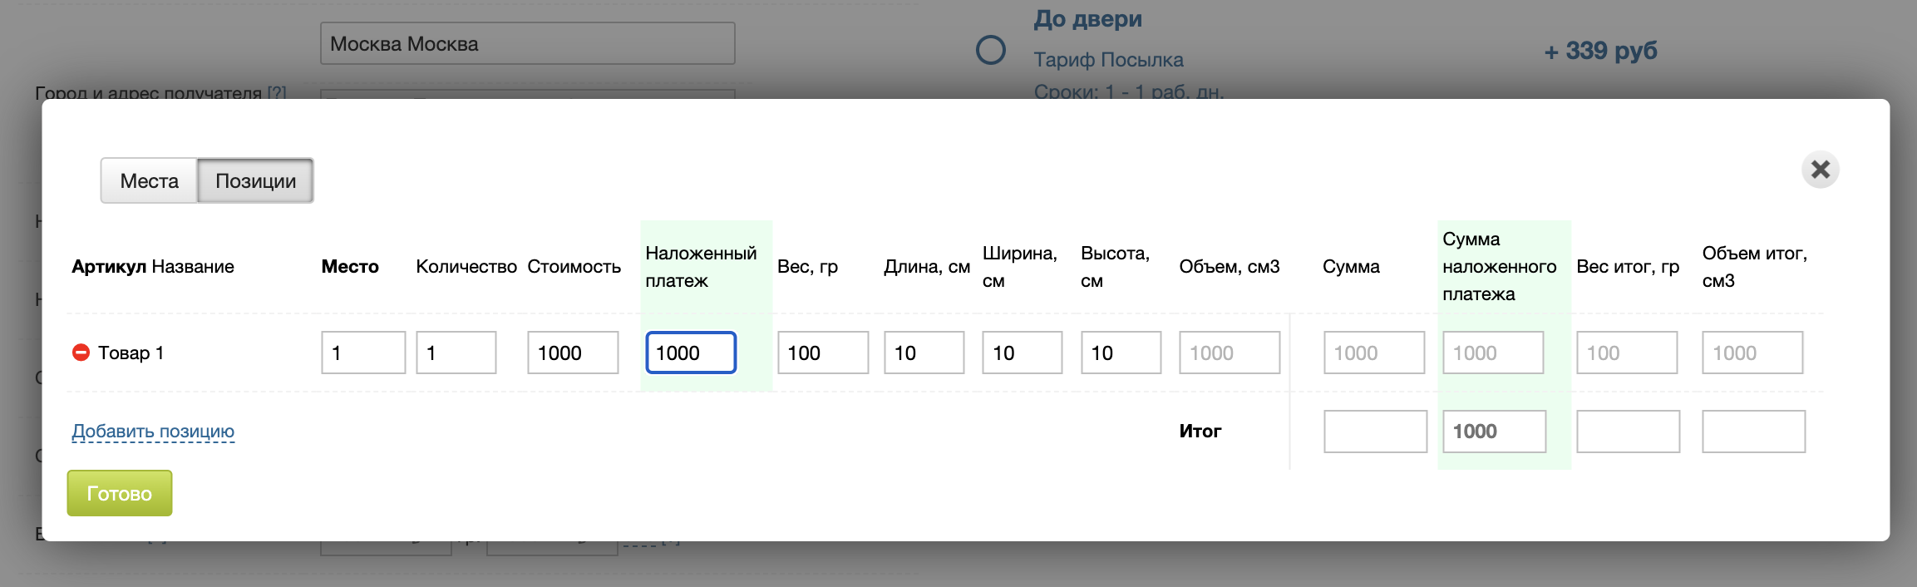Click the Ширина, см input field
Screen dimensions: 1917x587
pyautogui.click(x=1022, y=353)
